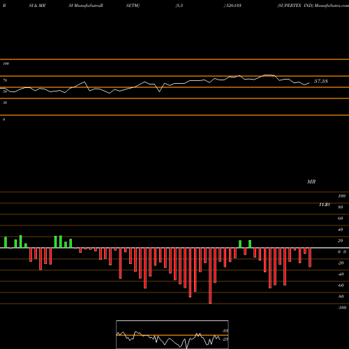Click the 20 label on MR axis
Image resolution: width=349 pixels, height=349 pixels.
[x=341, y=241]
